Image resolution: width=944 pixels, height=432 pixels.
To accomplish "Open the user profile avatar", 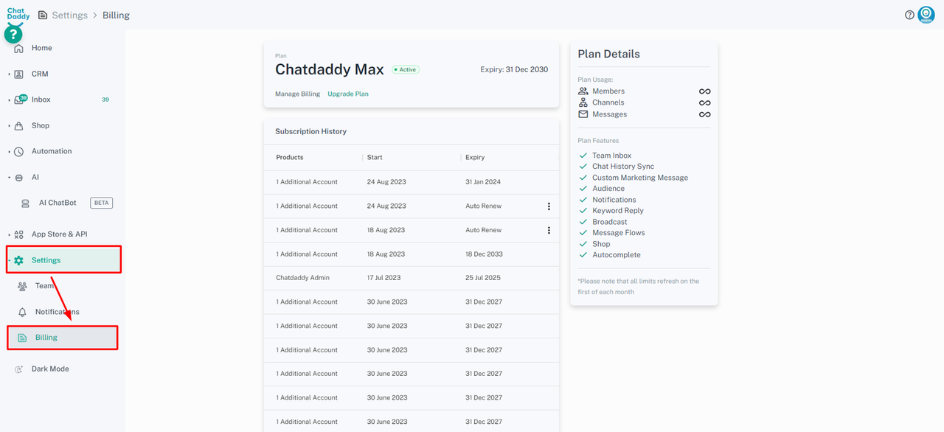I will (x=926, y=15).
